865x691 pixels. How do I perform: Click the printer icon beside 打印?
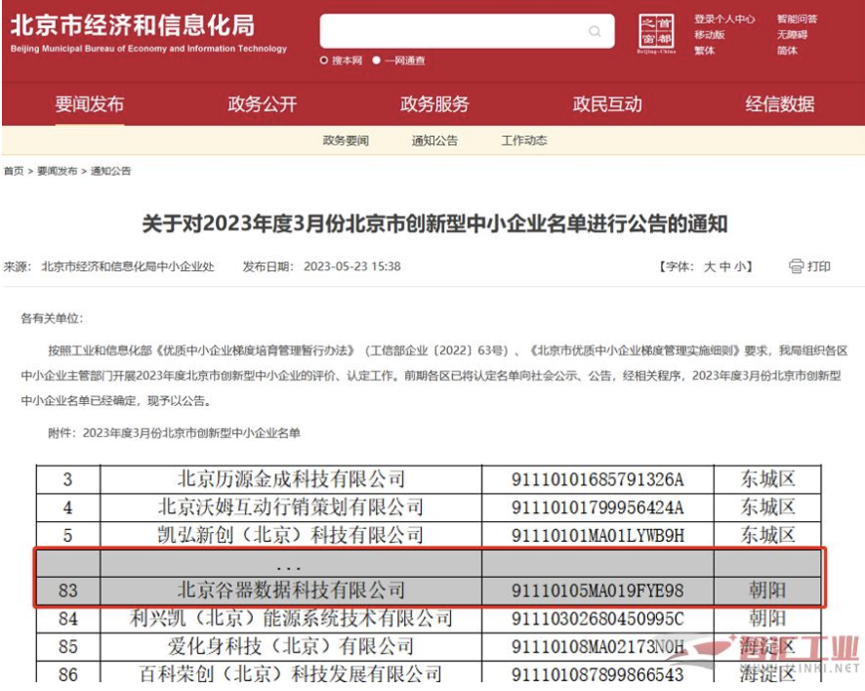pos(796,266)
